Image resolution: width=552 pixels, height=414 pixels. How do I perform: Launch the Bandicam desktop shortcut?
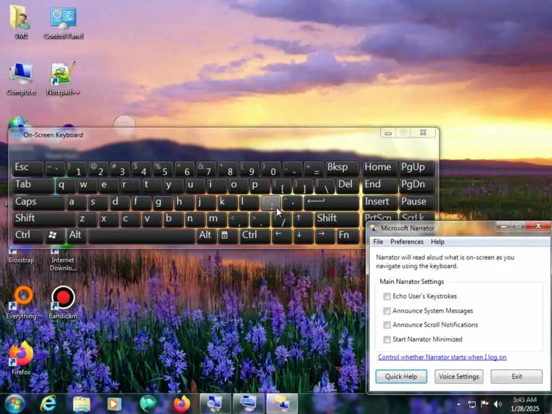coord(63,302)
